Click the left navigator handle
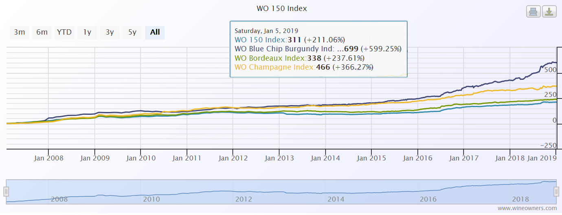The width and height of the screenshot is (562, 215). click(6, 191)
